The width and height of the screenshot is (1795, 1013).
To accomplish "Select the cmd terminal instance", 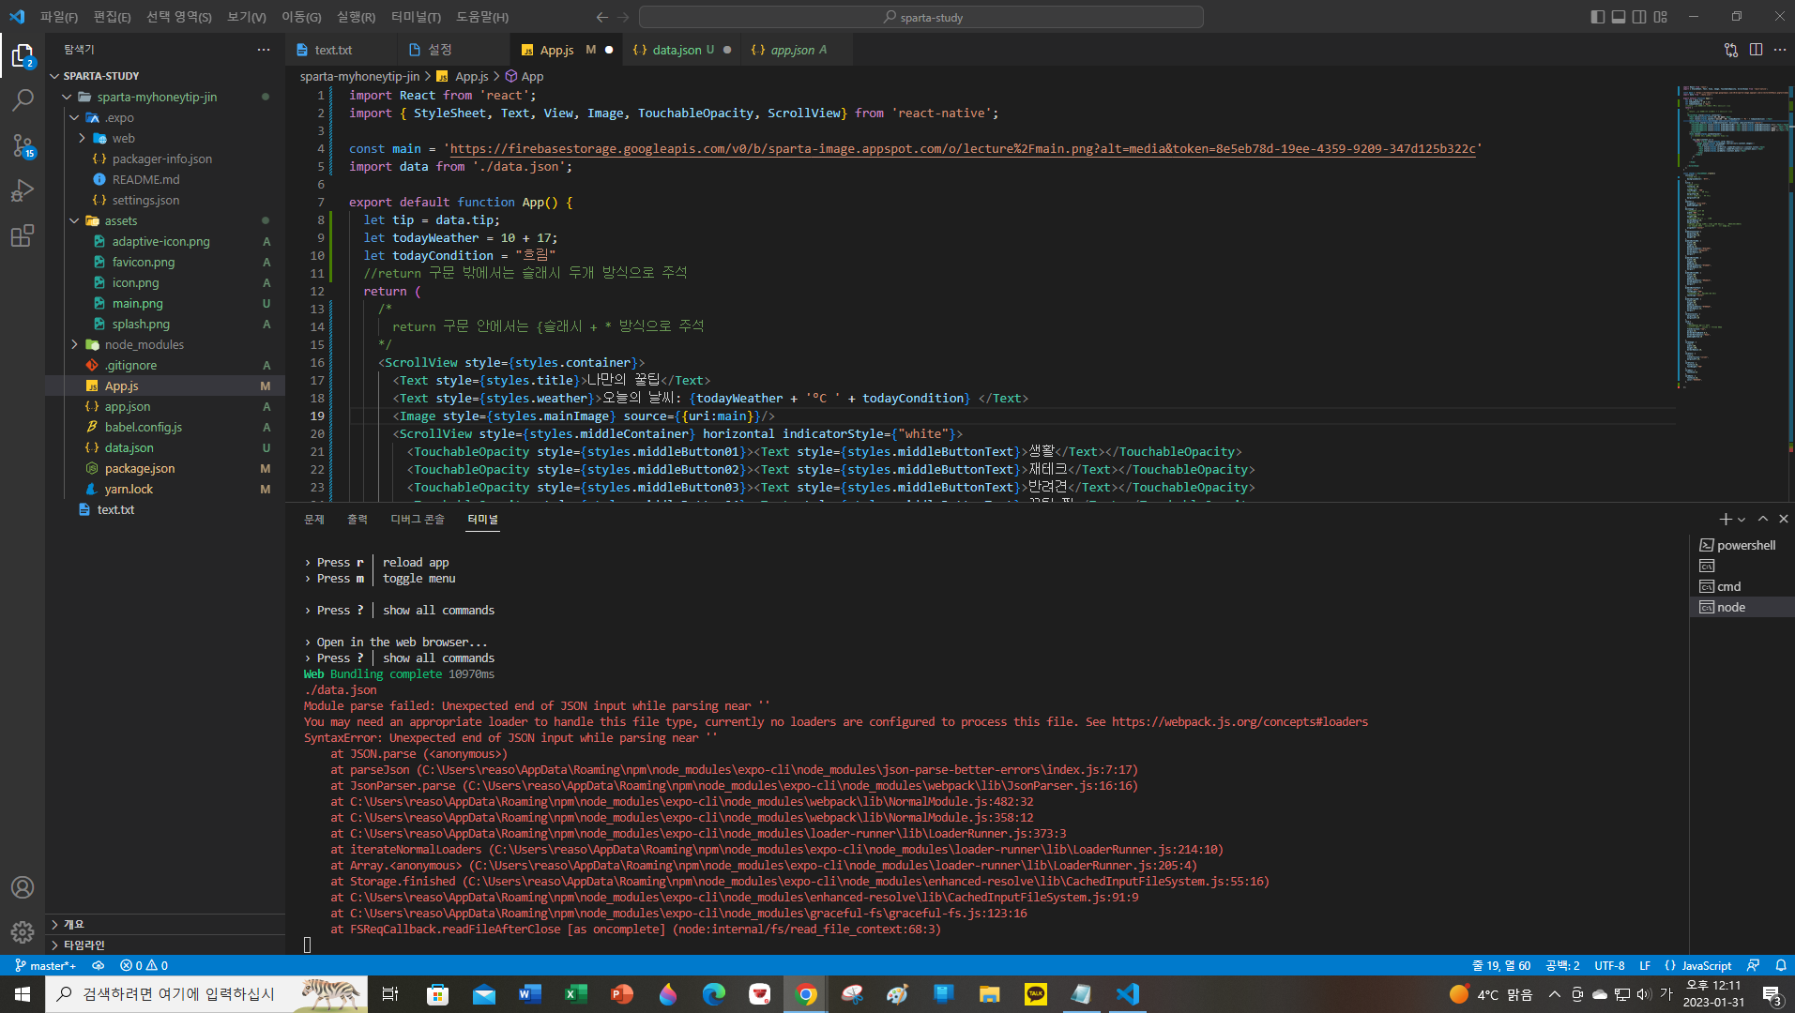I will [x=1742, y=586].
